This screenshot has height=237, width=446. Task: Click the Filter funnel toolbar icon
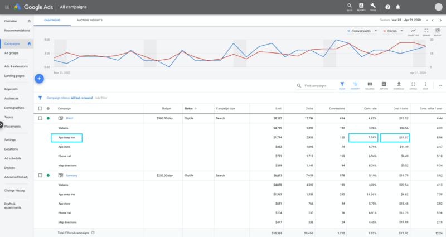click(342, 85)
